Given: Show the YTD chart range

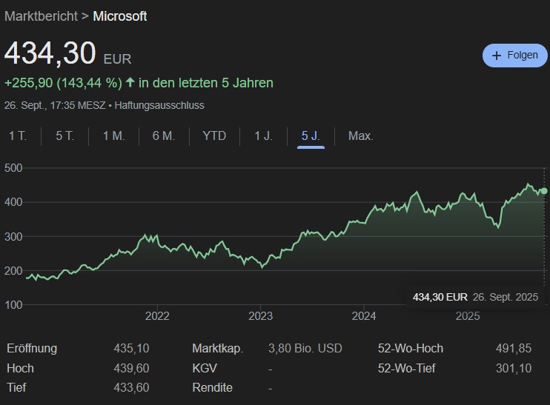Looking at the screenshot, I should coord(214,136).
